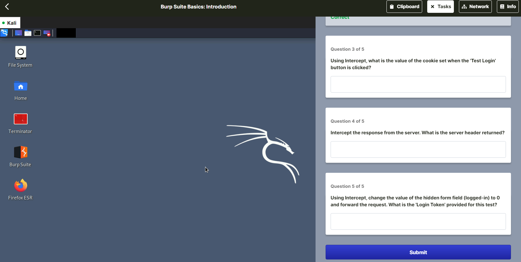Click the Question 3 text about cookie value
Screen dimensions: 521x262
click(413, 64)
